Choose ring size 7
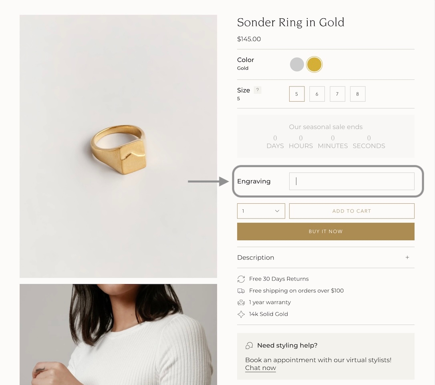 pyautogui.click(x=337, y=94)
